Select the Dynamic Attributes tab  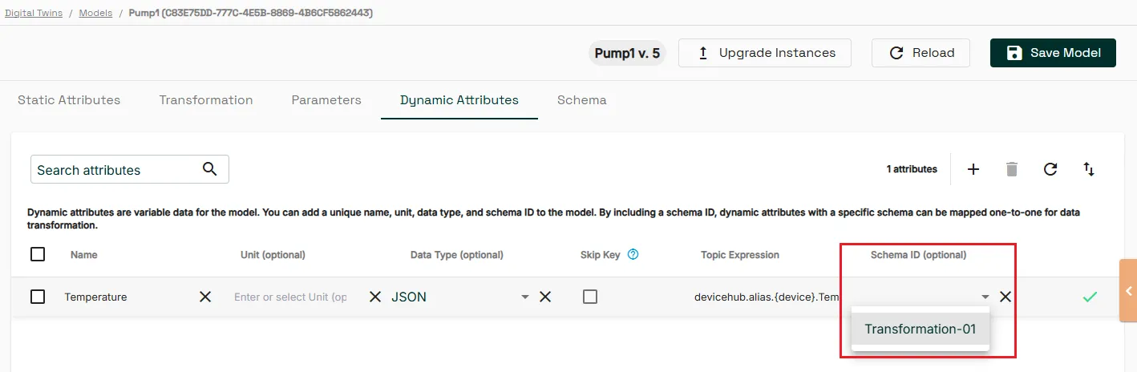pos(459,100)
